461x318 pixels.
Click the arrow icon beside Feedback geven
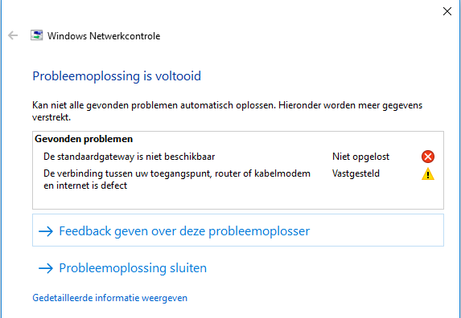pyautogui.click(x=46, y=231)
